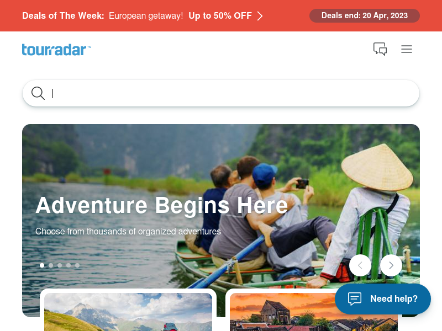The height and width of the screenshot is (331, 442).
Task: Click the chat bubble icon in Need help
Action: pos(355,298)
